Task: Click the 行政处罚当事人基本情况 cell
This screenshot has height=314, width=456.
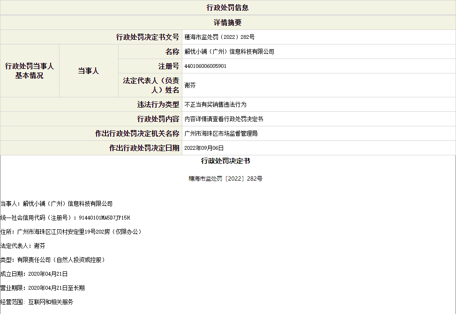Action: tap(30, 71)
